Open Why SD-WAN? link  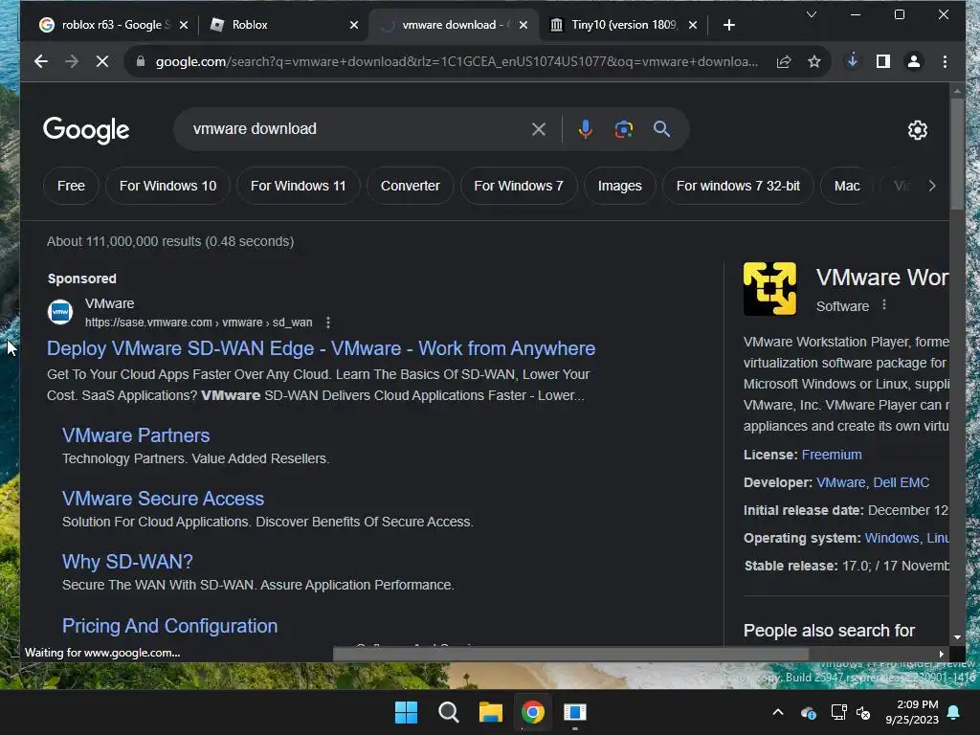(x=127, y=562)
